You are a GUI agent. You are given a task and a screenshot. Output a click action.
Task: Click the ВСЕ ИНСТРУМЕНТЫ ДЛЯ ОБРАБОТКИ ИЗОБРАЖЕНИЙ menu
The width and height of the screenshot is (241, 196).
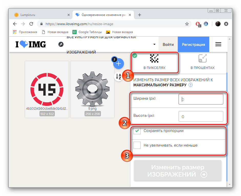[x=101, y=44]
